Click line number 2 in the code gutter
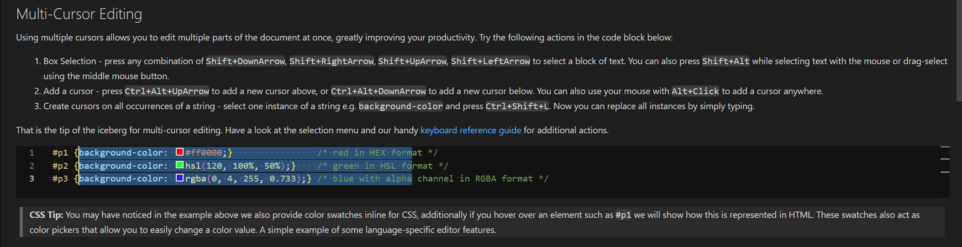The height and width of the screenshot is (247, 962). pos(32,166)
